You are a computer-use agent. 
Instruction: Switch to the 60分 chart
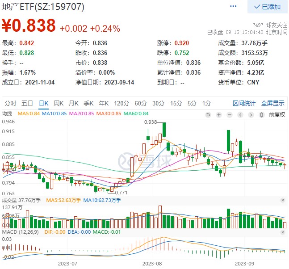click(141, 103)
